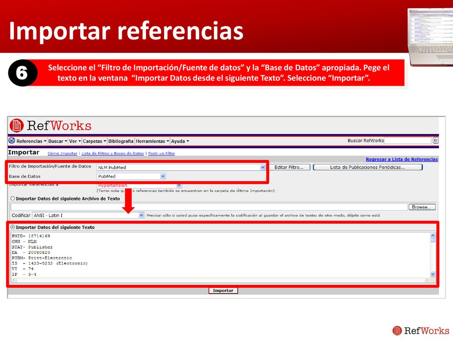Screen dimensions: 453x339
Task: Open the Ver menu
Action: [x=75, y=141]
